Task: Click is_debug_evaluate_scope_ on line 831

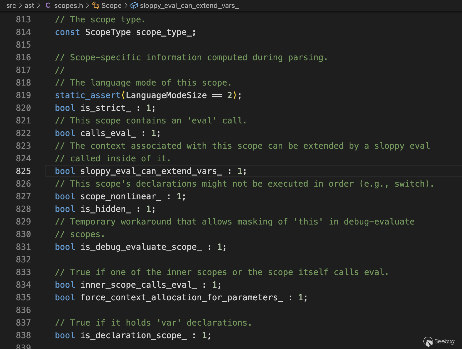Action: 141,247
